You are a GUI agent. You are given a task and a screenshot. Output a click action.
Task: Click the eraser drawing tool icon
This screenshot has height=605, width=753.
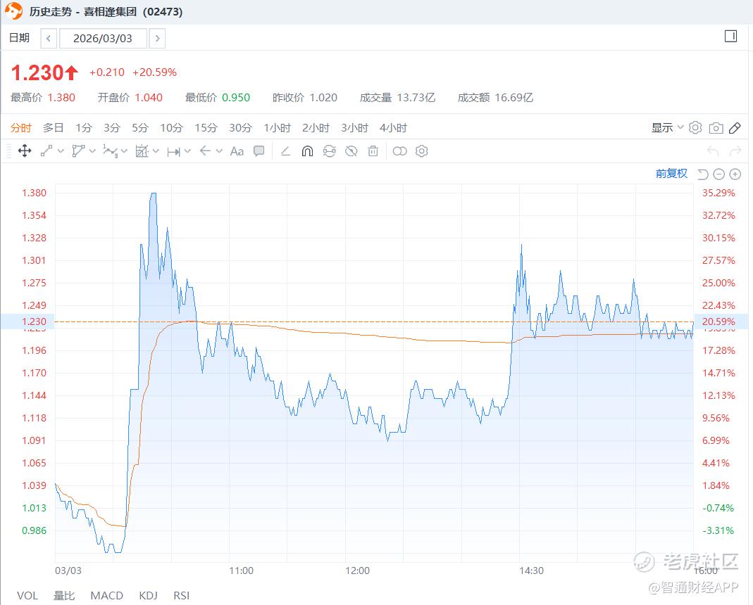[x=285, y=151]
